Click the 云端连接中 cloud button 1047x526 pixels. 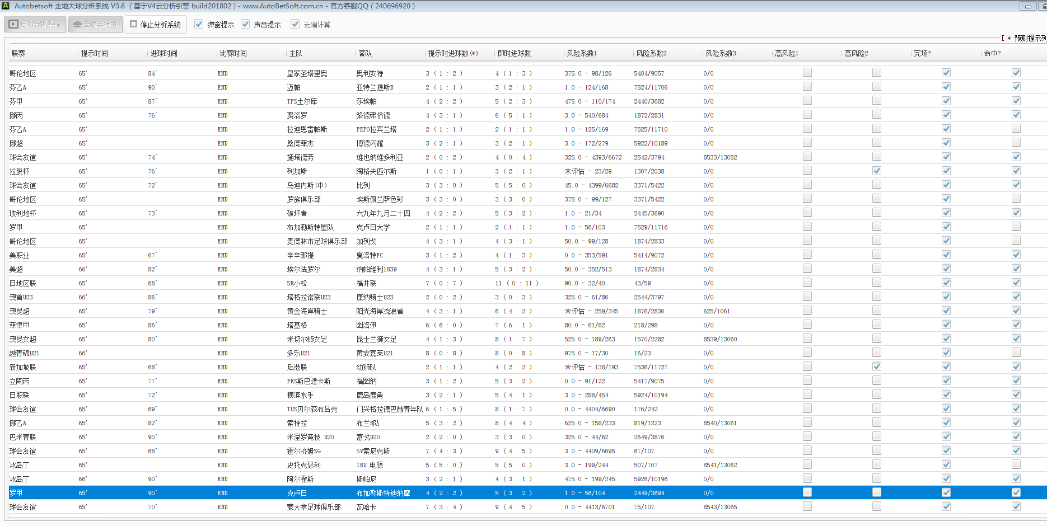tap(95, 25)
